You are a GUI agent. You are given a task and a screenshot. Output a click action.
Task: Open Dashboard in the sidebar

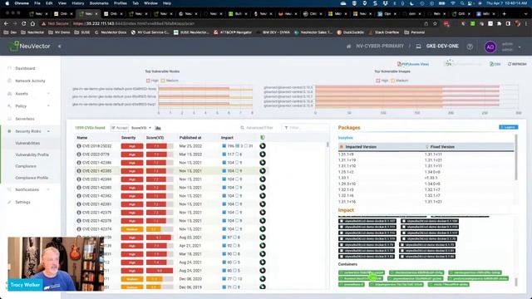25,68
